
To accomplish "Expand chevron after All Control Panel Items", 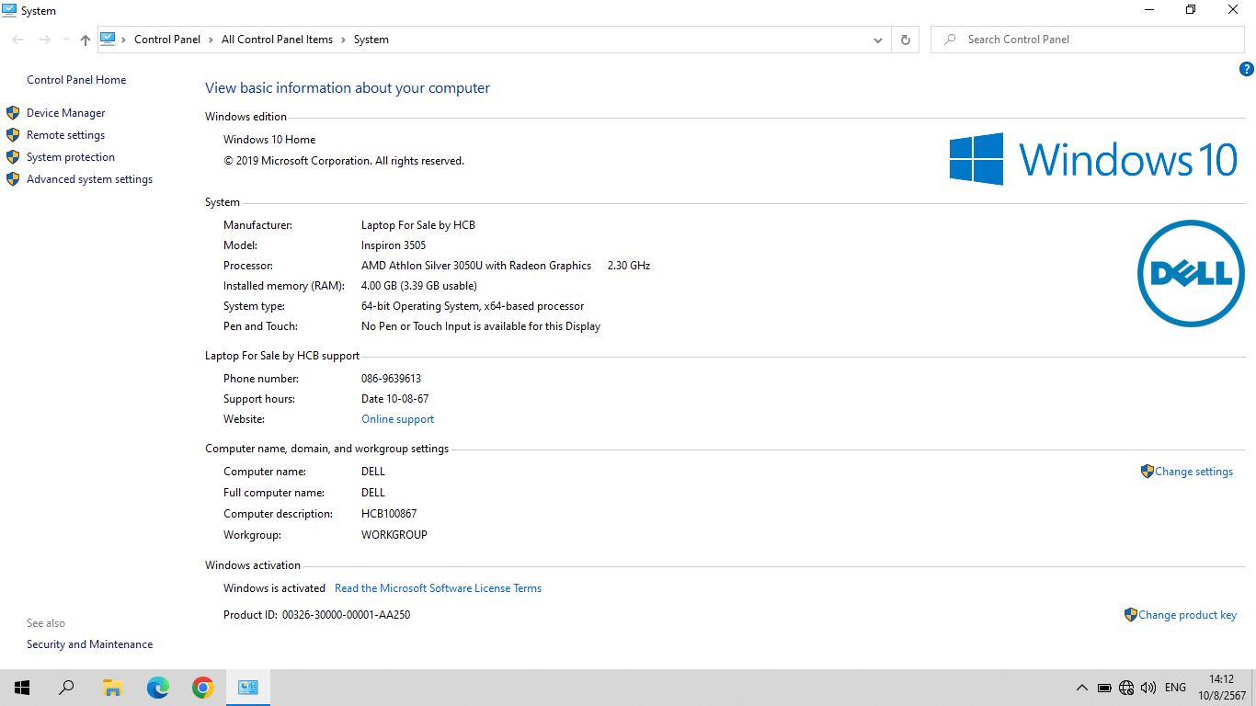I will [343, 40].
